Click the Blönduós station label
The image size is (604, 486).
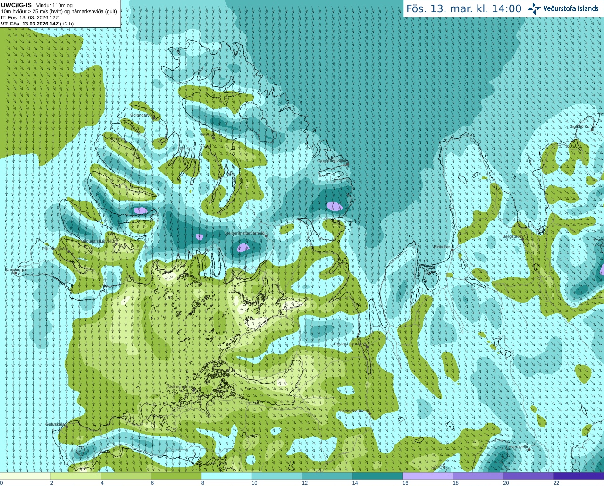(443, 247)
